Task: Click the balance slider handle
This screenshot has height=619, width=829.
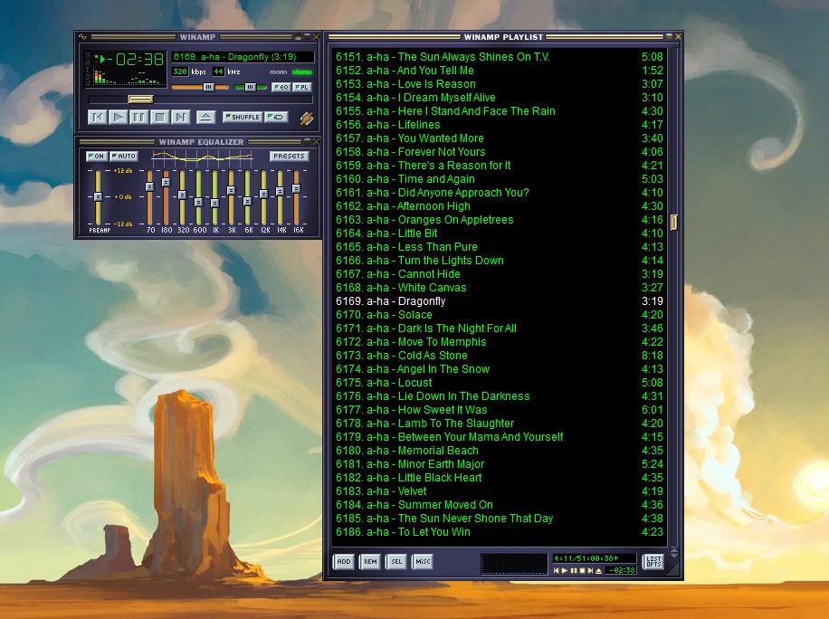Action: (250, 87)
